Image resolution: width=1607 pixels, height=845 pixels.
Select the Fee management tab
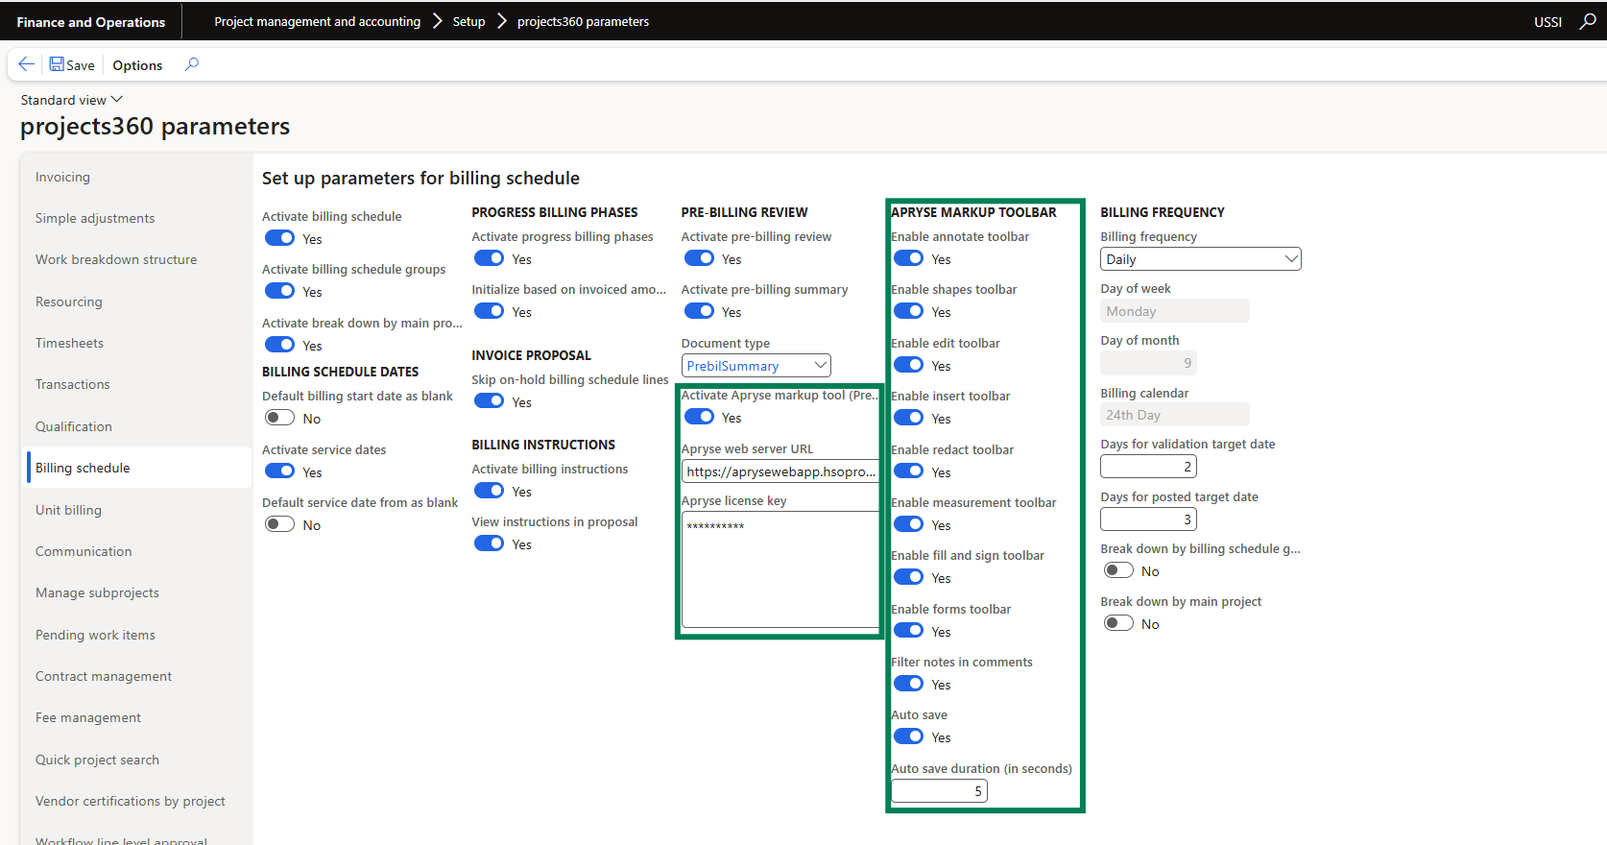point(88,717)
